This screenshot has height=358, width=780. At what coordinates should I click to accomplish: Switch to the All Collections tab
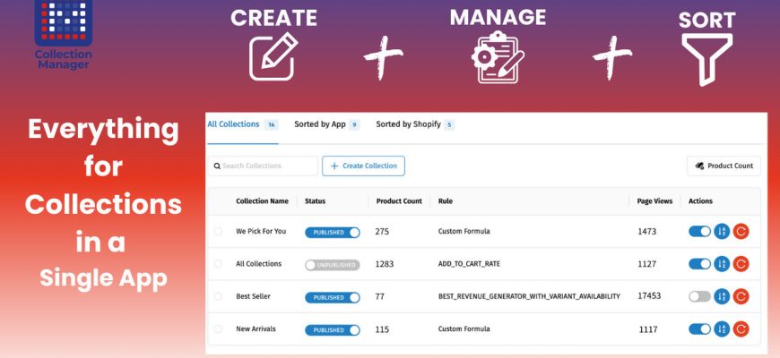[x=242, y=124]
